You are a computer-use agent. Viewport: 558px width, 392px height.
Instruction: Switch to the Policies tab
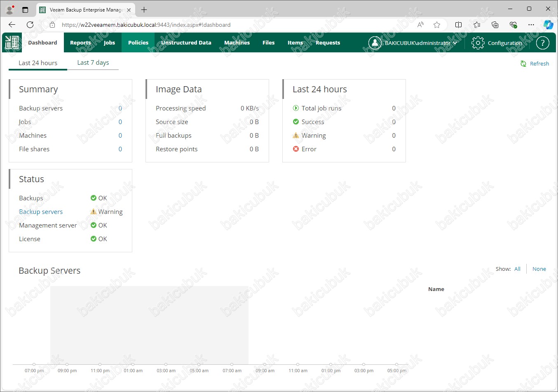click(138, 42)
